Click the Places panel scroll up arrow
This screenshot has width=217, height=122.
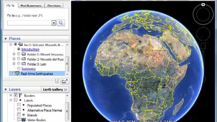pyautogui.click(x=67, y=45)
